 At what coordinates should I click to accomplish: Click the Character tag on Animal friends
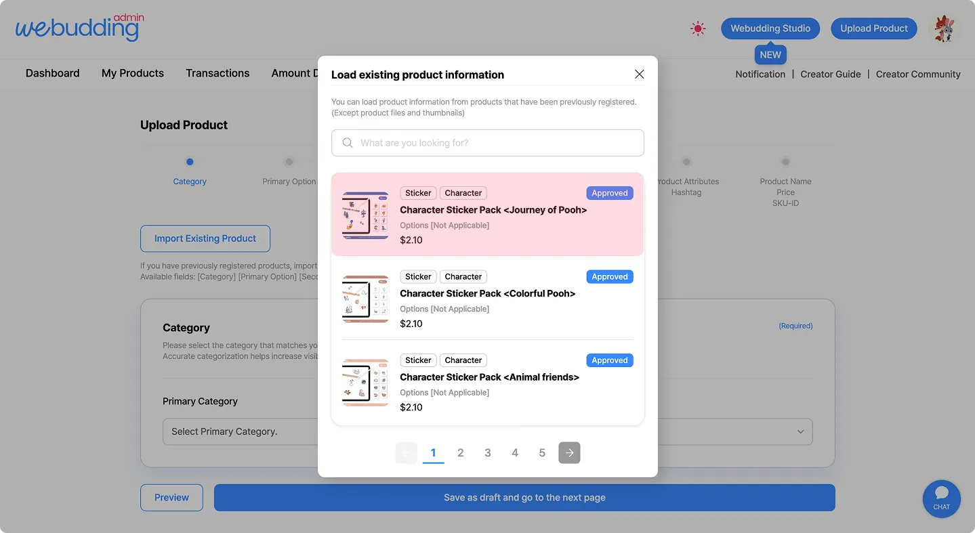click(x=463, y=360)
